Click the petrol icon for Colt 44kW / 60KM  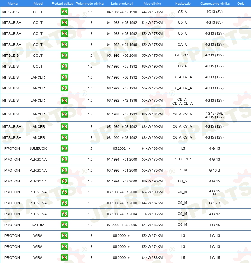[65, 12]
